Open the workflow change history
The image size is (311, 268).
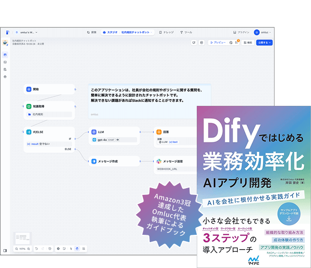(50, 249)
